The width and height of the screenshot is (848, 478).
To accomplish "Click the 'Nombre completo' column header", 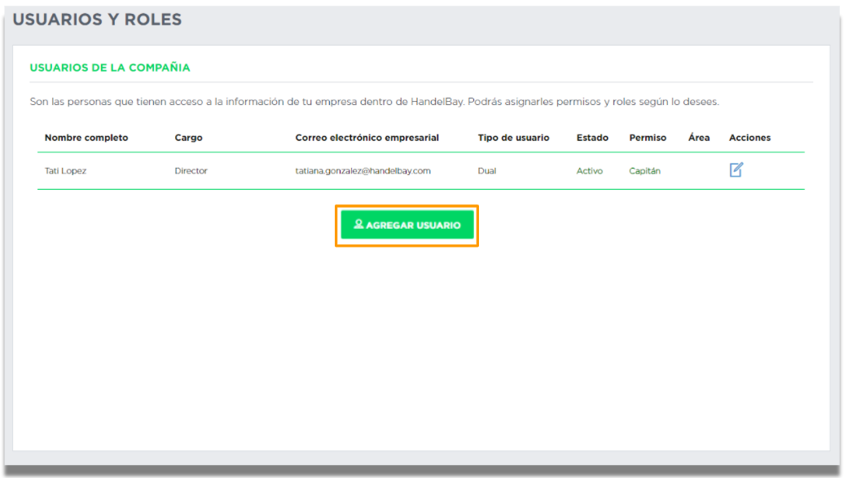I will pyautogui.click(x=86, y=138).
